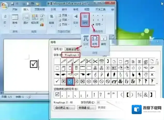Select the cassette tape symbol
The height and width of the screenshot is (120, 164).
114,68
